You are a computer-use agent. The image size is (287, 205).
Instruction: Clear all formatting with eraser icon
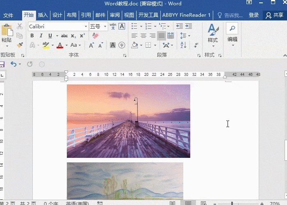pyautogui.click(x=96, y=36)
